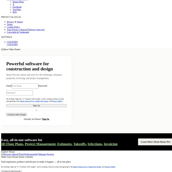This screenshot has height=172, width=172.
Task: Follow the Sign In link
Action: click(46, 119)
